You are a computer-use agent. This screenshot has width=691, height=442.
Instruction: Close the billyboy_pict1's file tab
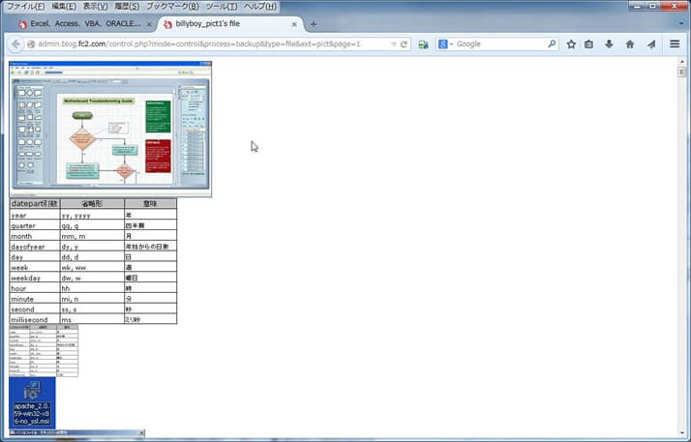click(x=294, y=24)
